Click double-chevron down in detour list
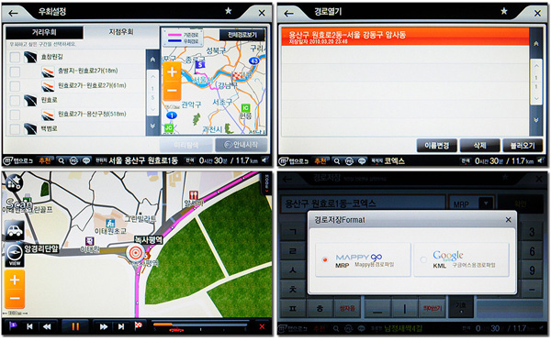551x341 pixels. (152, 126)
